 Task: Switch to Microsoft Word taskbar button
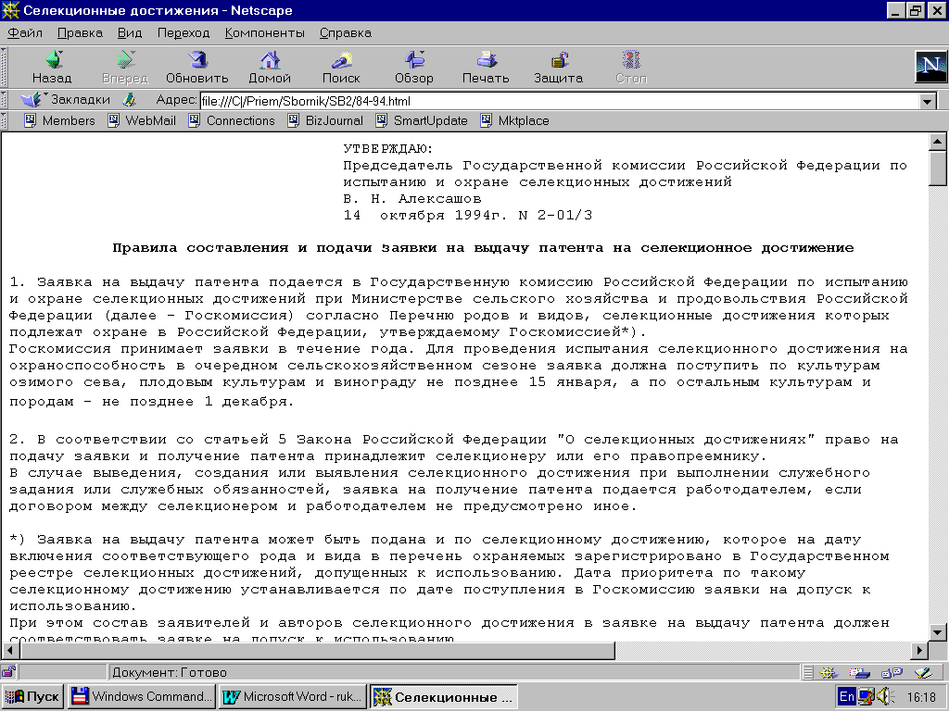292,696
